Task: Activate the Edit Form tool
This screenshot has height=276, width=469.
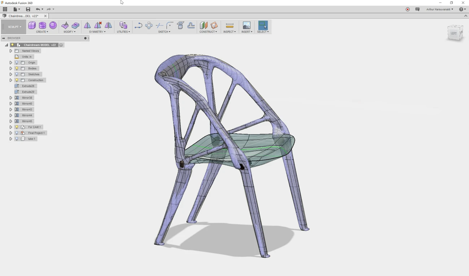Action: pyautogui.click(x=65, y=25)
